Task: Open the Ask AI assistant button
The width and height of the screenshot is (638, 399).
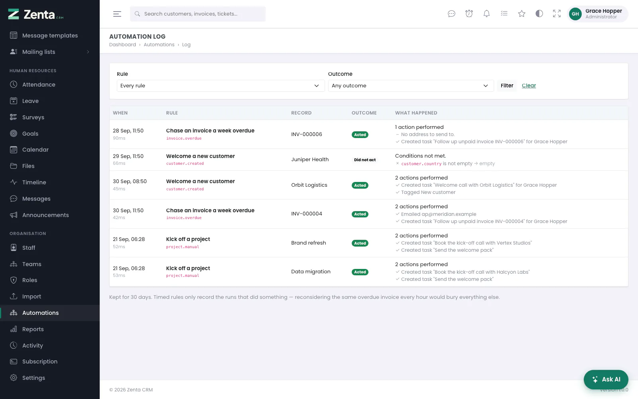Action: tap(606, 379)
